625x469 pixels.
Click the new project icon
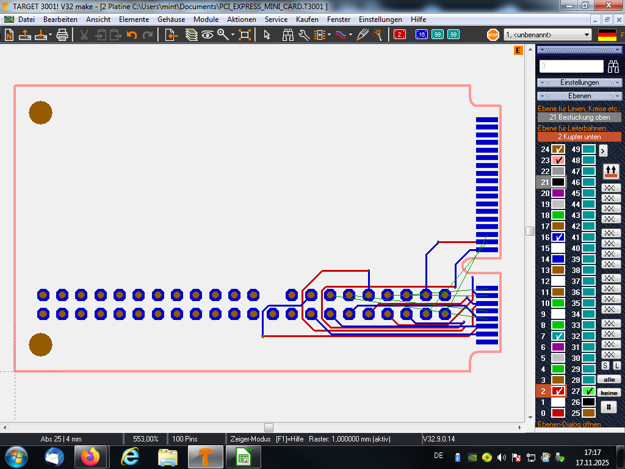coord(9,35)
